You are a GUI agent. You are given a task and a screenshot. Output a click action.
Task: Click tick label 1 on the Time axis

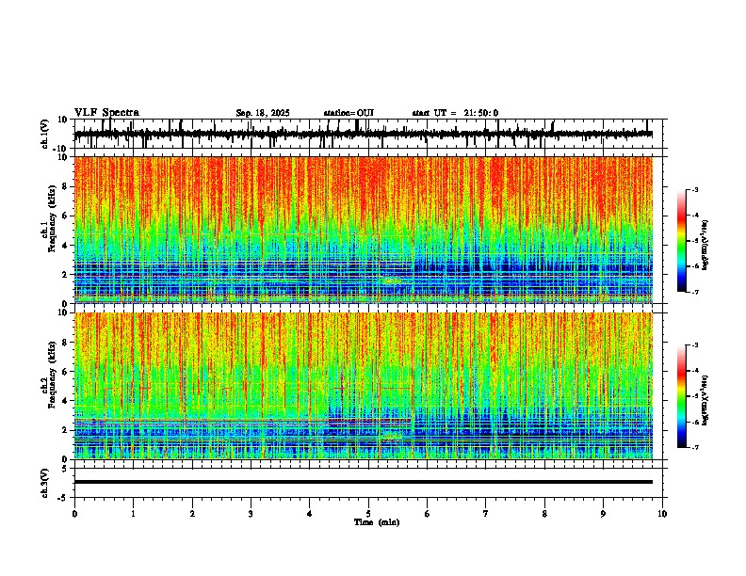[133, 514]
